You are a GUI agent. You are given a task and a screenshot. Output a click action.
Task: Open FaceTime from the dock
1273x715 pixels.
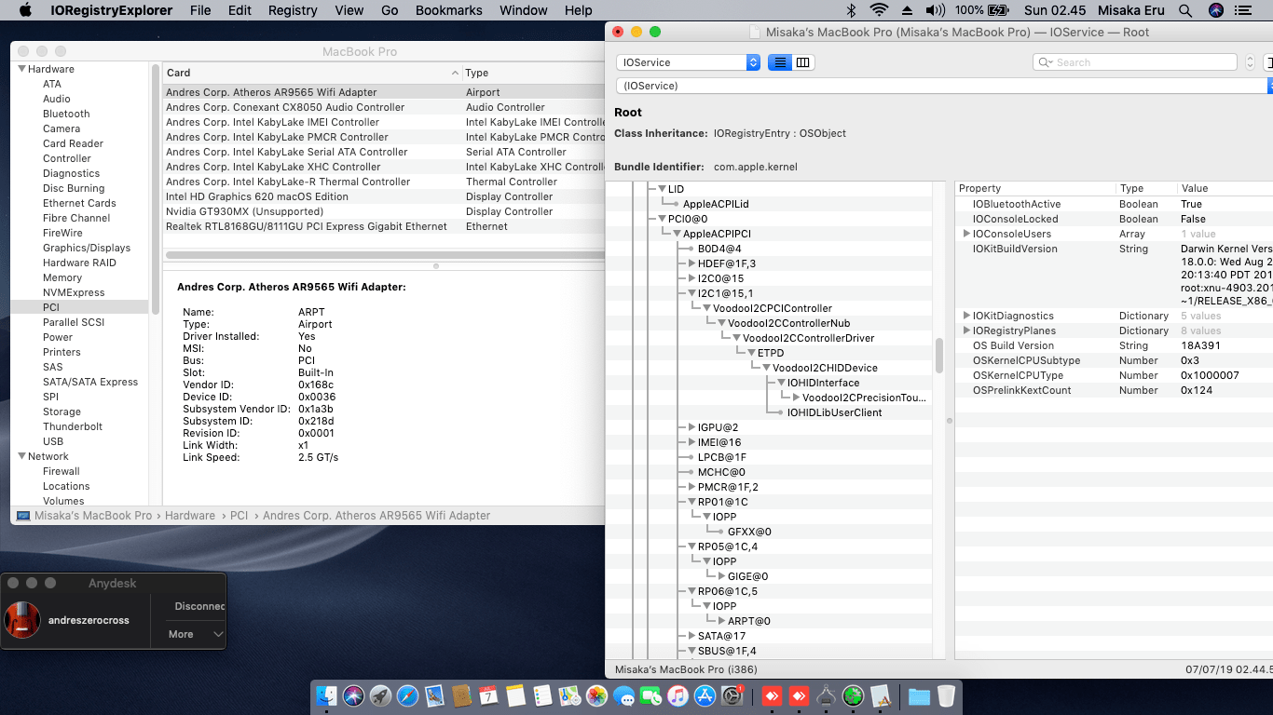650,696
